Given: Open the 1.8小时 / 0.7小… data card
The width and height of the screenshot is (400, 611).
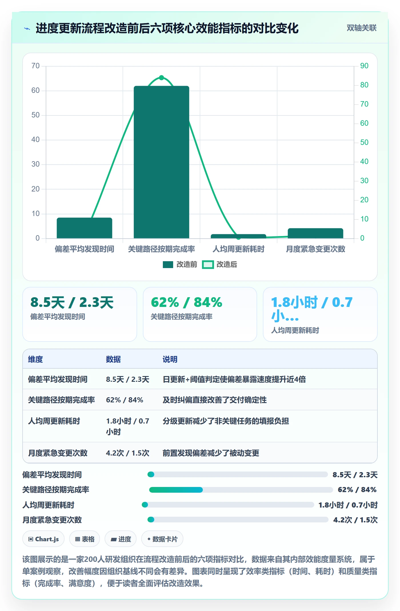Looking at the screenshot, I should [320, 314].
